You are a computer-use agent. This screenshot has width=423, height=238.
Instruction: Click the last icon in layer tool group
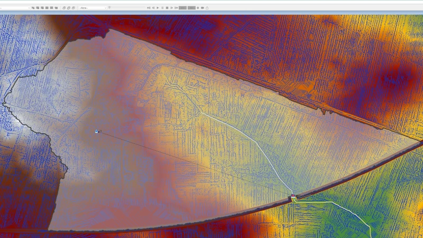pyautogui.click(x=56, y=8)
